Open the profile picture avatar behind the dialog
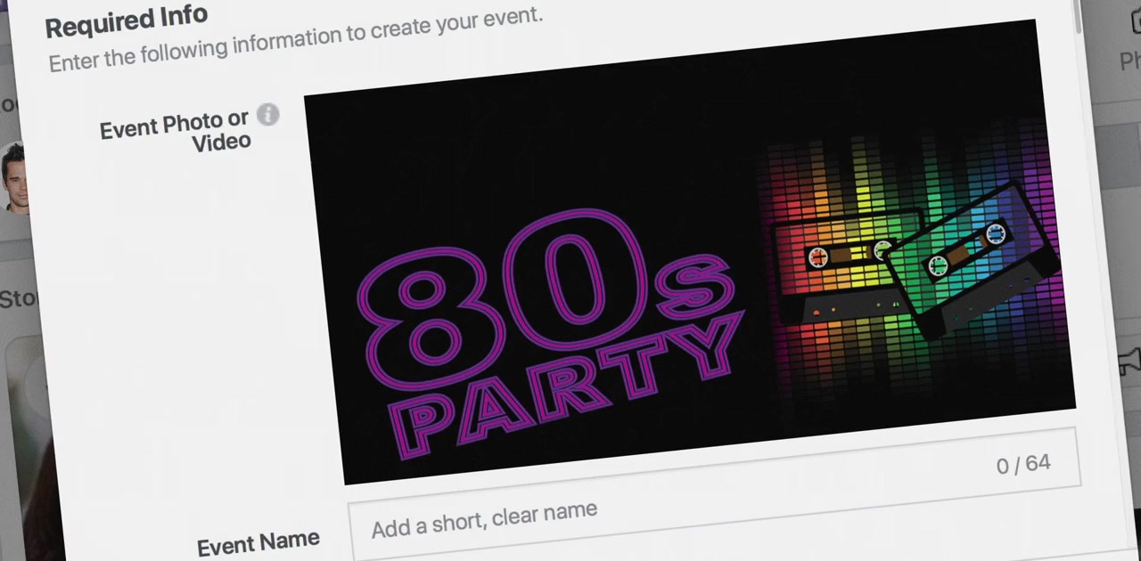 pyautogui.click(x=14, y=178)
